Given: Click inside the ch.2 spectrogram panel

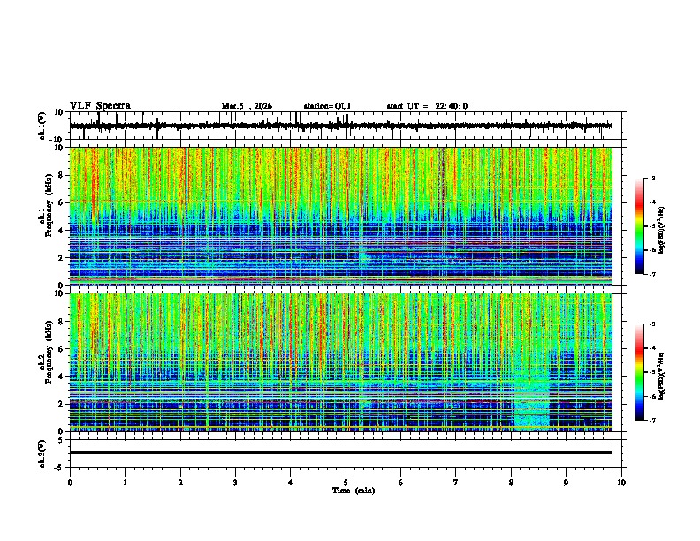Looking at the screenshot, I should click(341, 362).
